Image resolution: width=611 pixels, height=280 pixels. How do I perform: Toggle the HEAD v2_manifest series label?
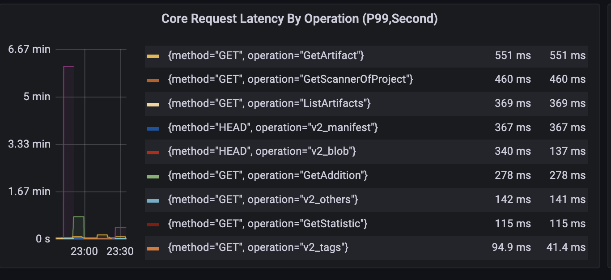273,127
